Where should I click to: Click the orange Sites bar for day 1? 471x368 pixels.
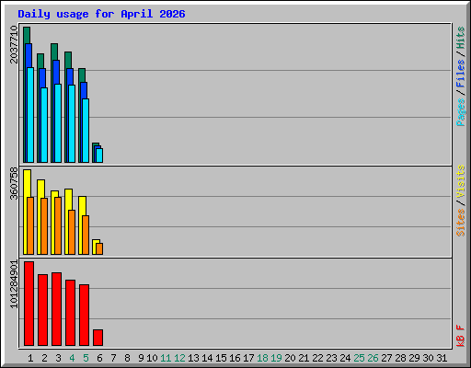[30, 225]
